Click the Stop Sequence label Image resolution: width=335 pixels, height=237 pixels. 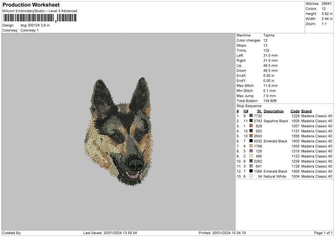click(x=249, y=105)
